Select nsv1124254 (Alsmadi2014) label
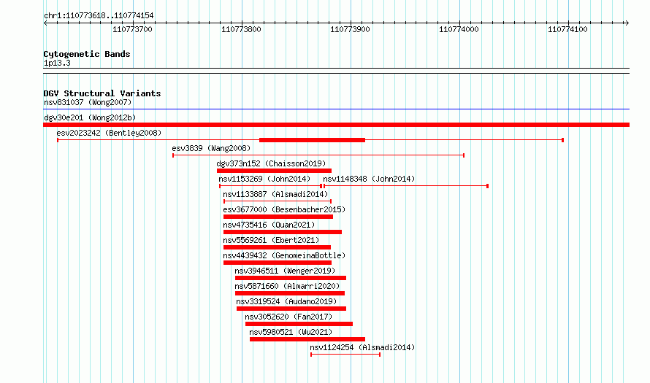Screen dimensions: 650x383 point(362,347)
